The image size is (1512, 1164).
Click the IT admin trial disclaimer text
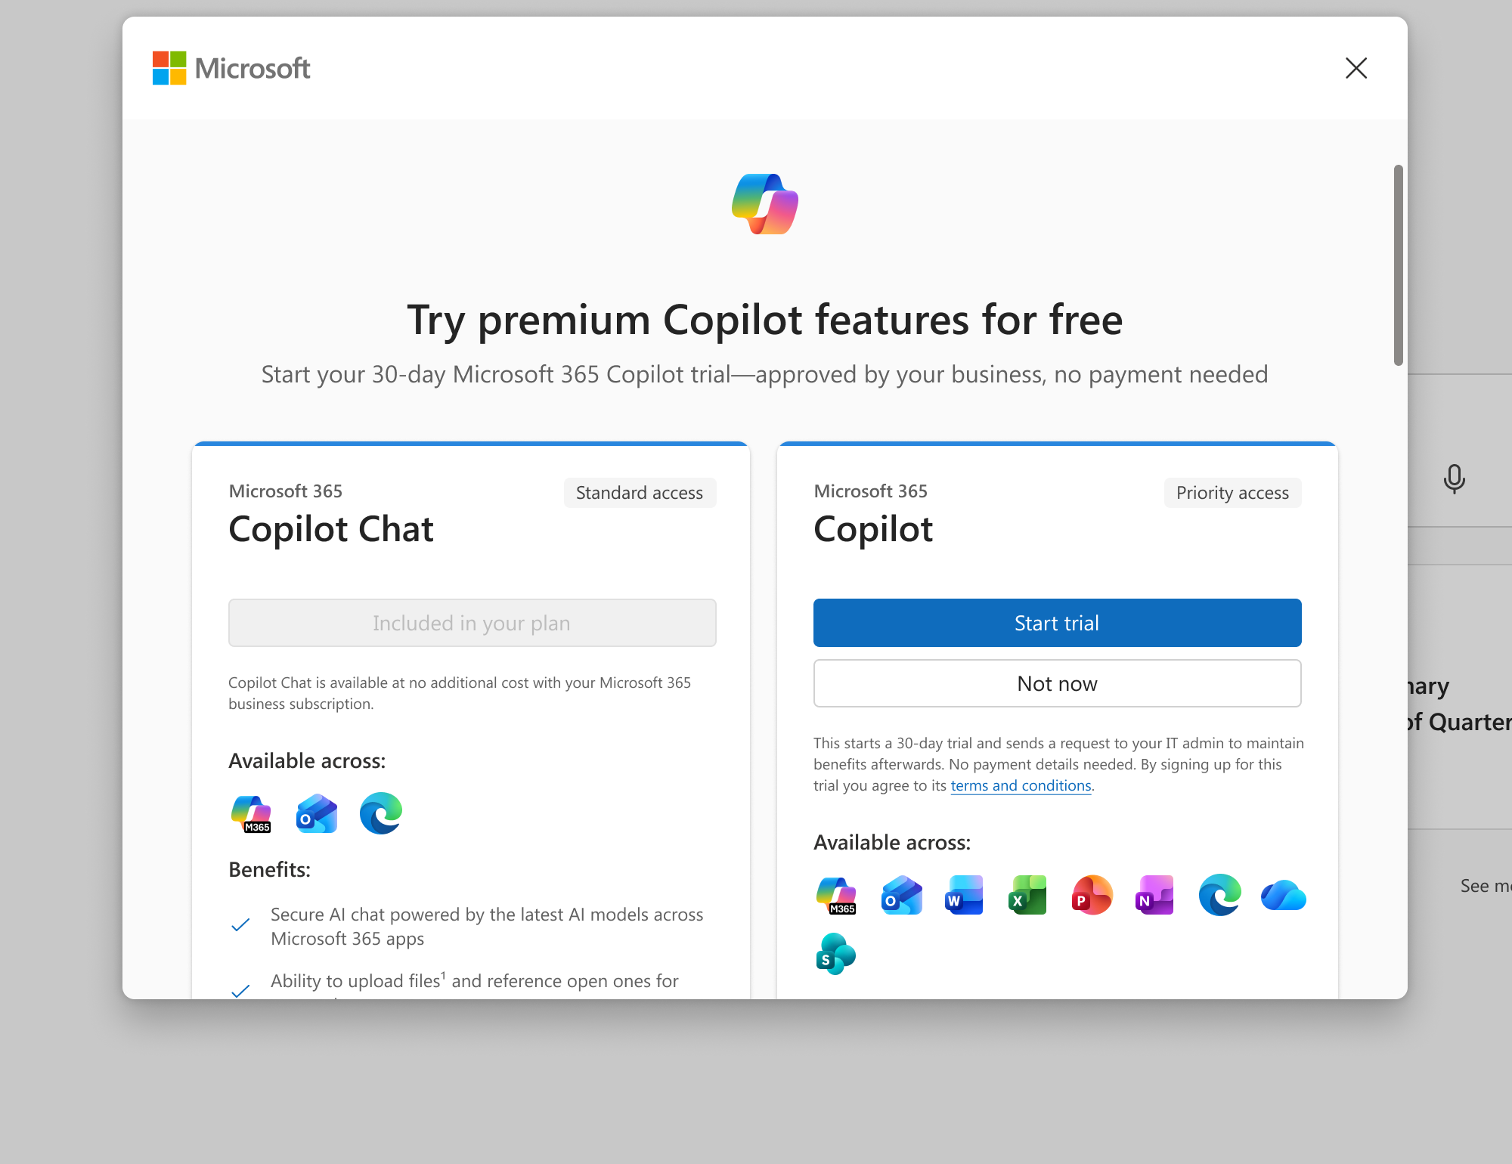[x=1058, y=764]
